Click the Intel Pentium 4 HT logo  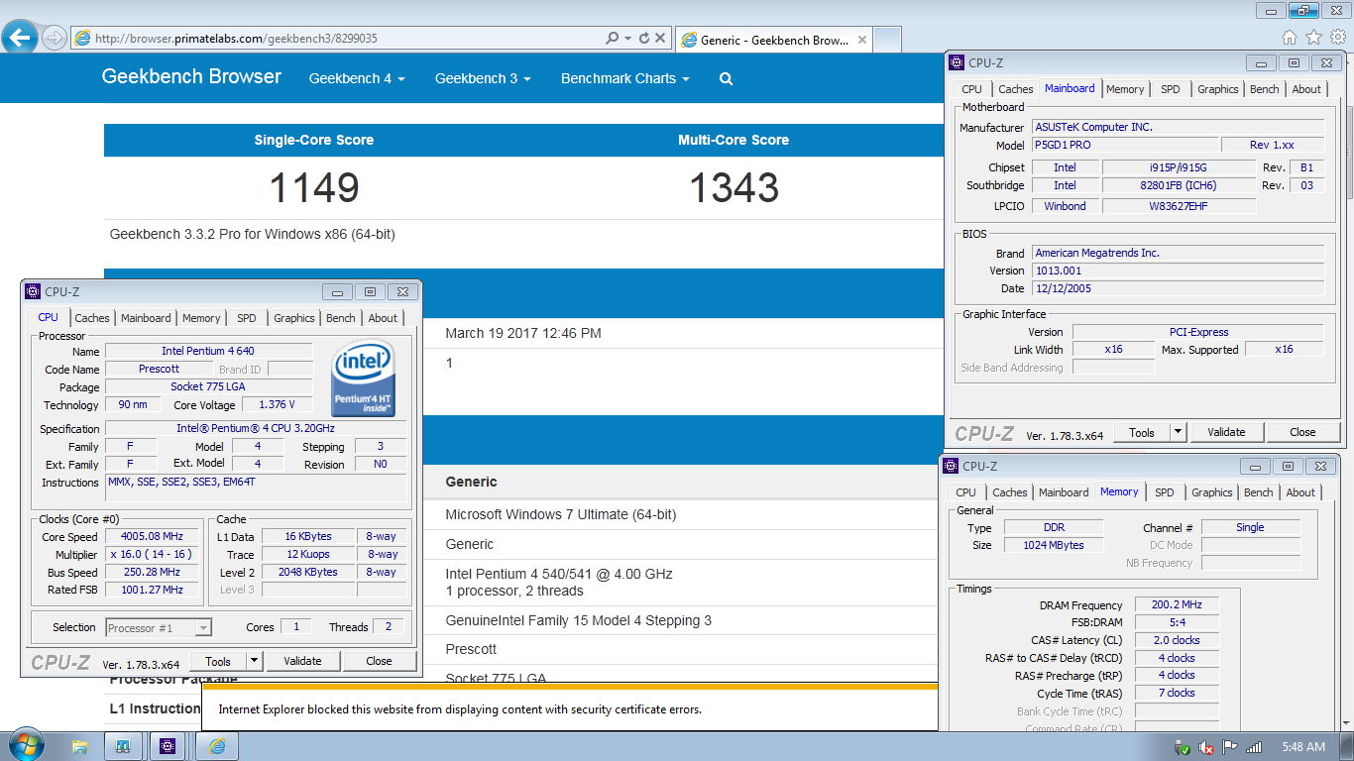coord(364,378)
